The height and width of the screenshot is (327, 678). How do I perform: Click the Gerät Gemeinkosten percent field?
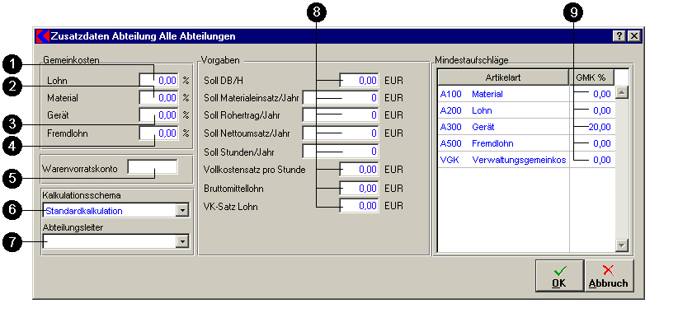pyautogui.click(x=158, y=115)
